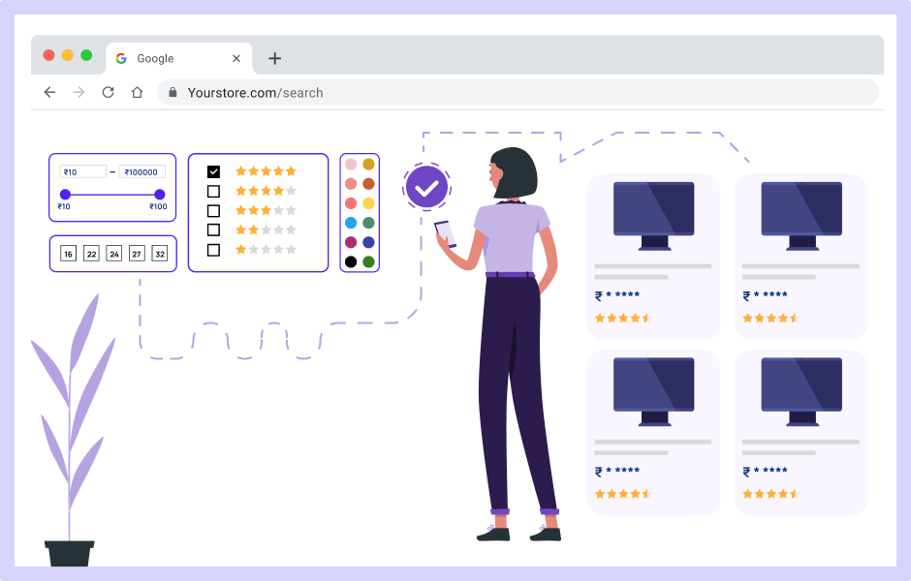
Task: Click the five gold stars rating row
Action: (x=267, y=171)
